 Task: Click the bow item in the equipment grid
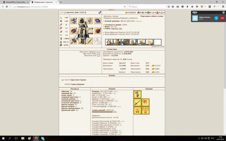(x=90, y=31)
